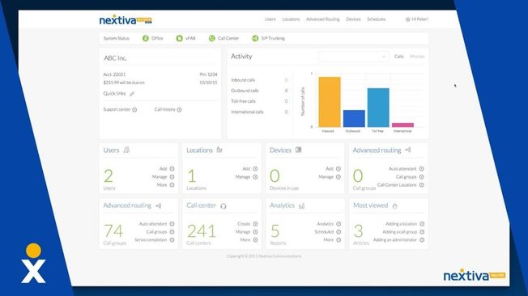
Task: Switch the Activity chart to Calls
Action: pyautogui.click(x=398, y=57)
